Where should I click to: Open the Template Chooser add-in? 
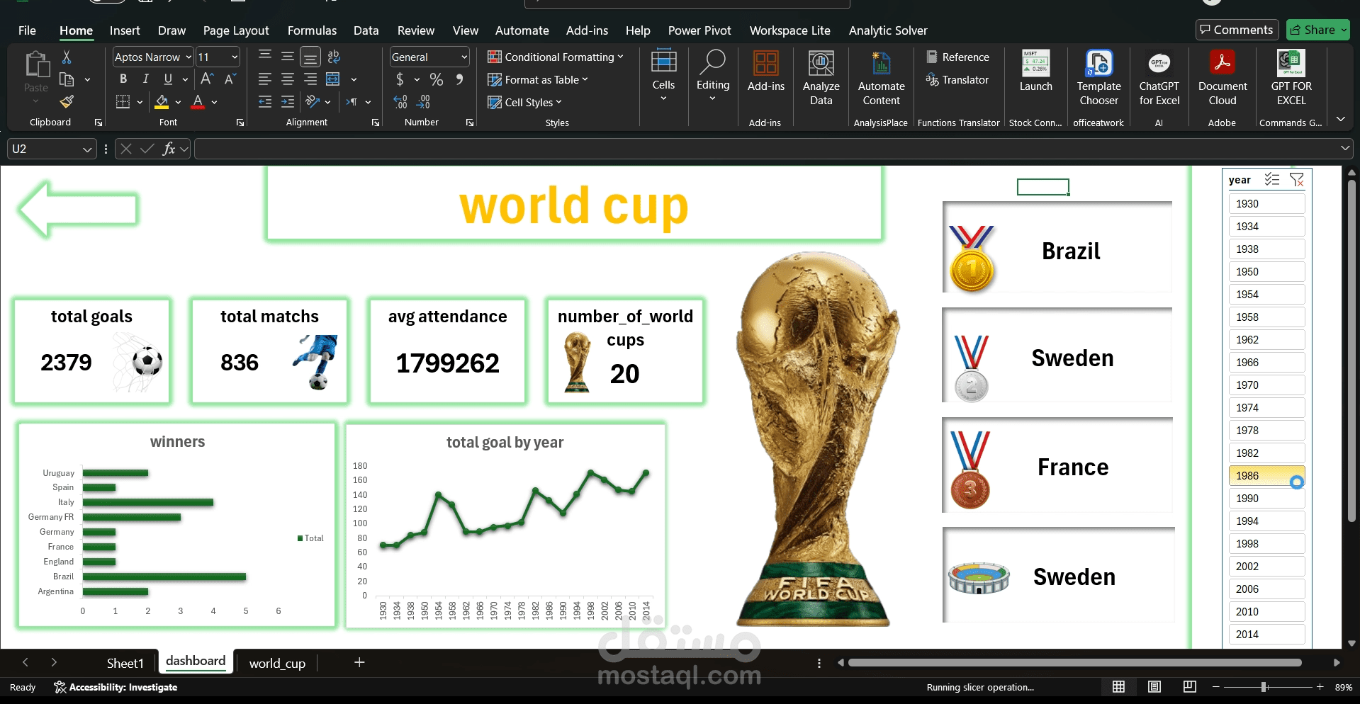click(1098, 78)
